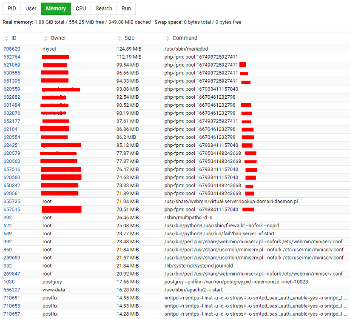
Task: Open process ID 992
Action: (8, 242)
